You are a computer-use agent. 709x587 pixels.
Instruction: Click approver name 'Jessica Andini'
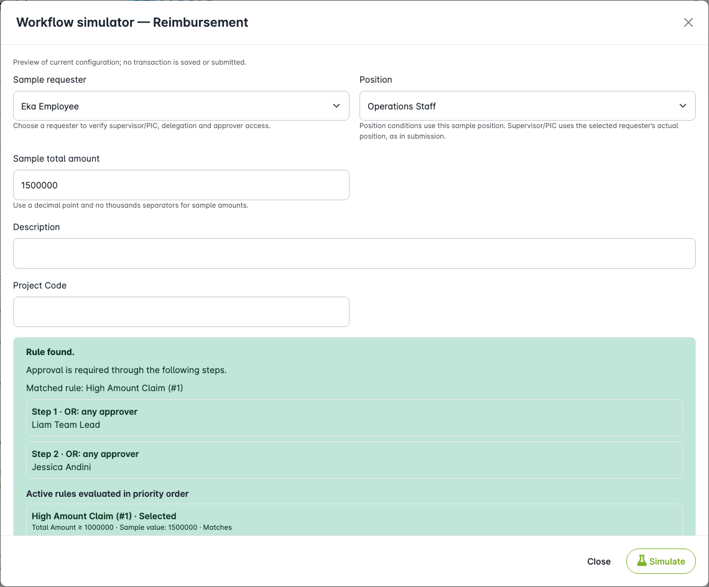(62, 467)
